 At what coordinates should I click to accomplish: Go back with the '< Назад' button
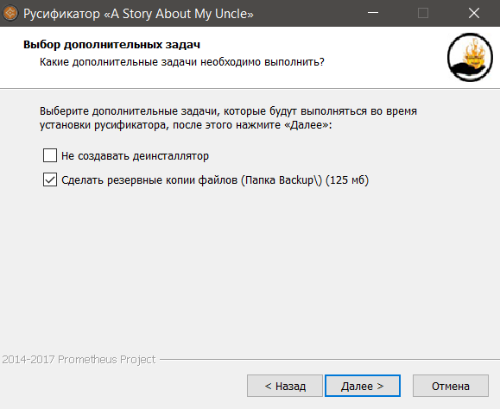pyautogui.click(x=285, y=386)
